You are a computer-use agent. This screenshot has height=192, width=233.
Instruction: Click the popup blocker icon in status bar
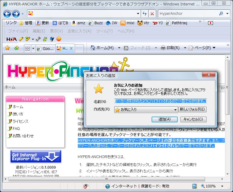click(86, 186)
